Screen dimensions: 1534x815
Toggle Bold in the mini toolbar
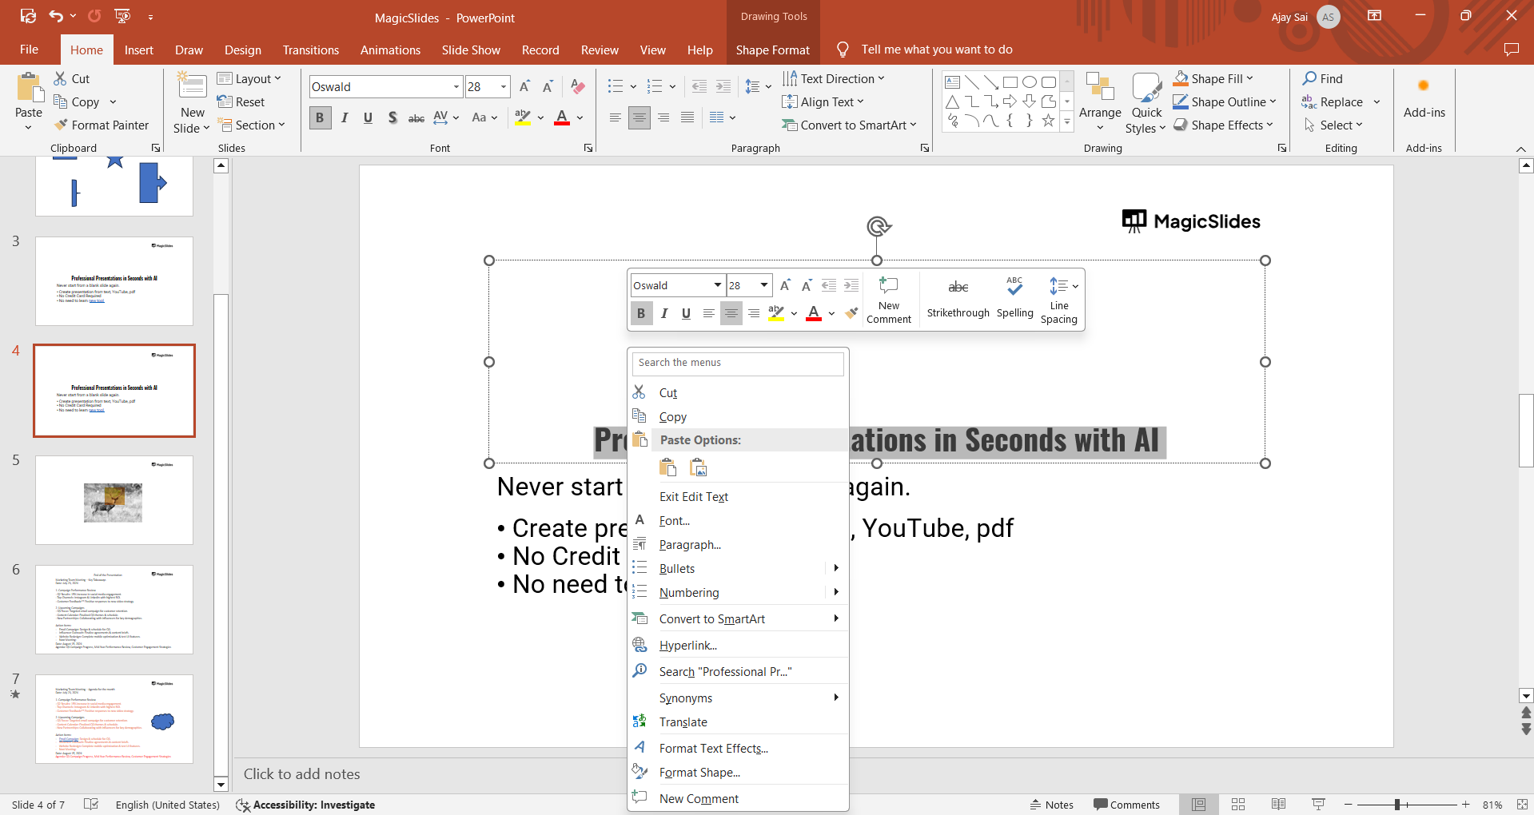coord(641,313)
